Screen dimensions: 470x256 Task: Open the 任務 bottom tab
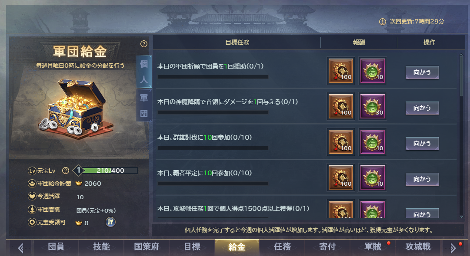pos(282,247)
